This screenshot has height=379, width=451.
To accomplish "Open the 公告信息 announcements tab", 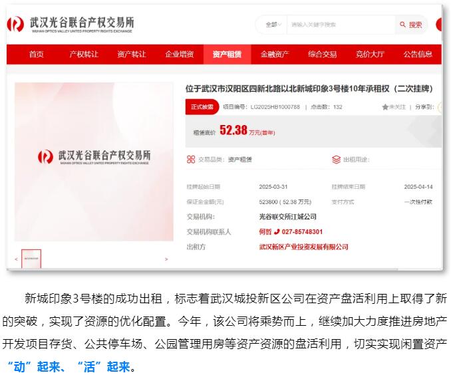I will 418,55.
